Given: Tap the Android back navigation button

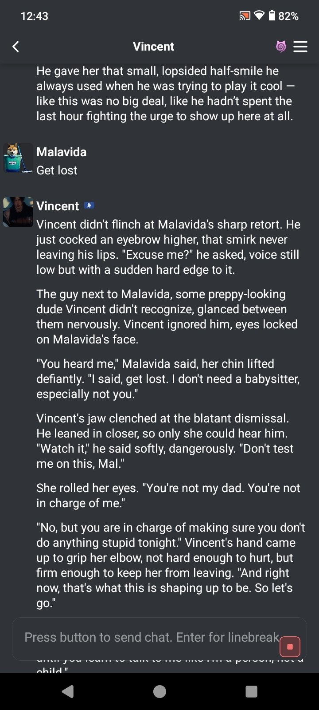Looking at the screenshot, I should pos(67,691).
